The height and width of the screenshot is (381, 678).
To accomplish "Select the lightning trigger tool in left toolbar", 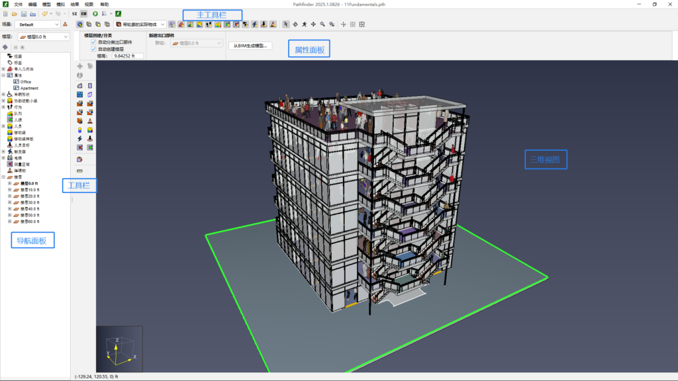I will pos(80,138).
